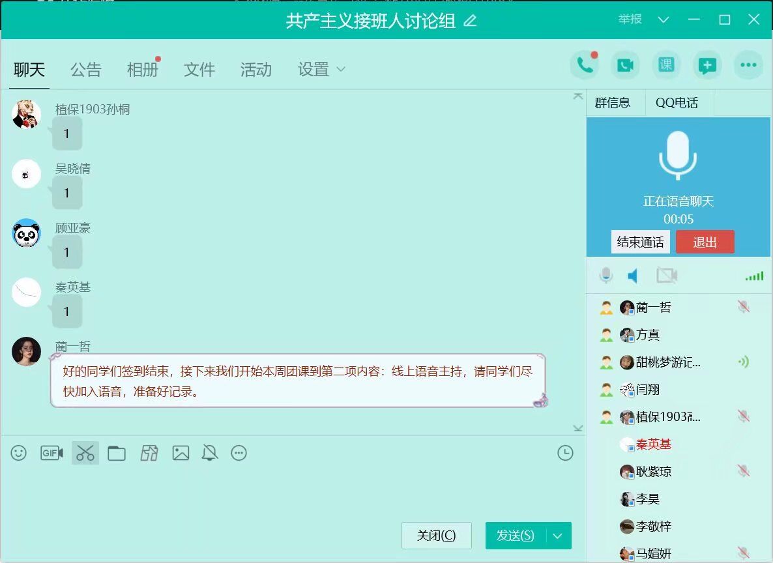Switch to the 公告 tab
The image size is (773, 563).
pos(86,70)
